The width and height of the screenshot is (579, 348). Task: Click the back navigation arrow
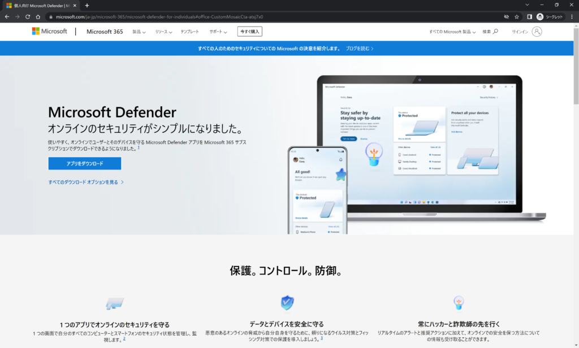point(7,17)
